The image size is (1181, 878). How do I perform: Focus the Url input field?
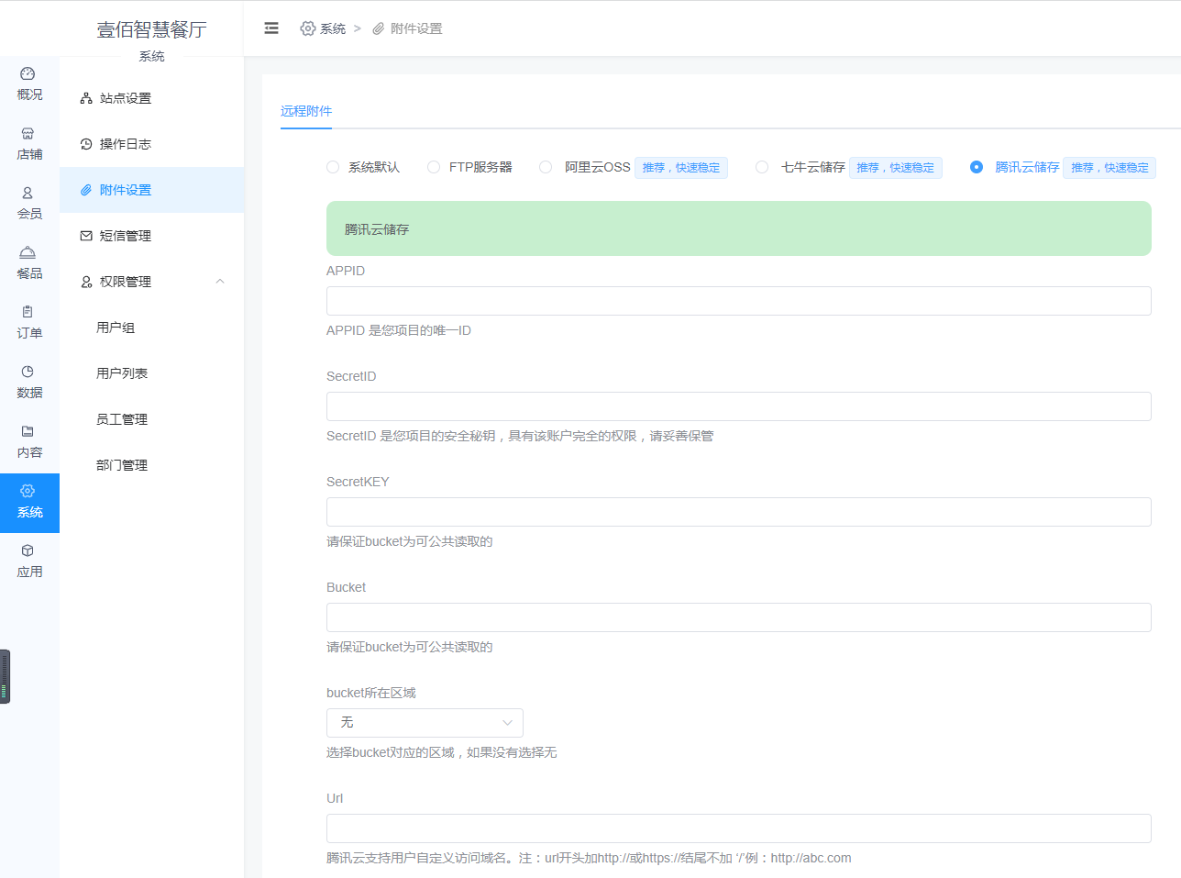pyautogui.click(x=739, y=828)
